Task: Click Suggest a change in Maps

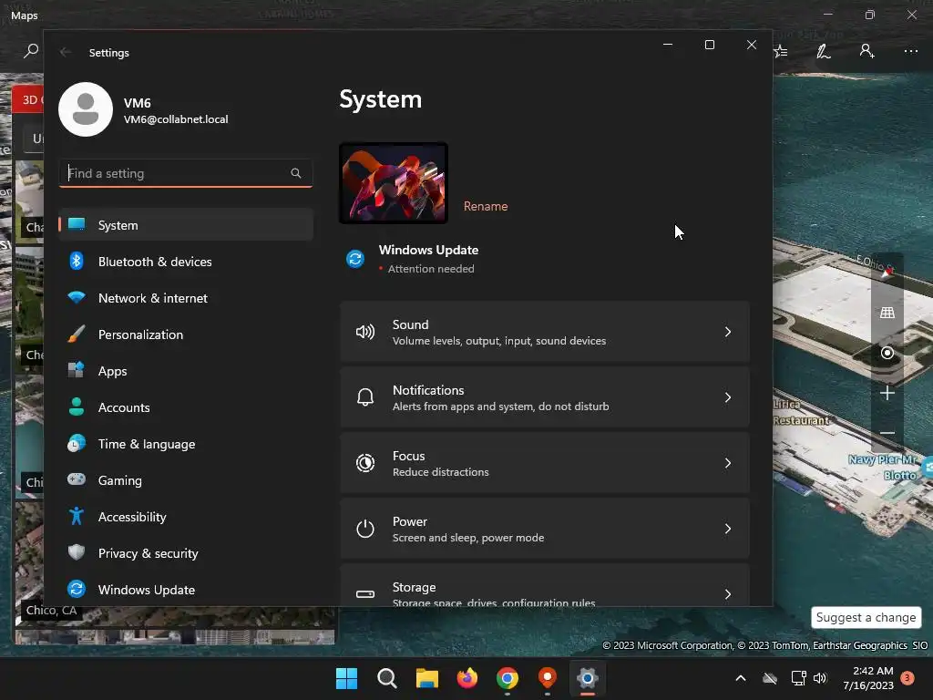Action: click(x=866, y=617)
